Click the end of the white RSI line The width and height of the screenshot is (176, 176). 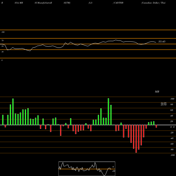(x=156, y=42)
